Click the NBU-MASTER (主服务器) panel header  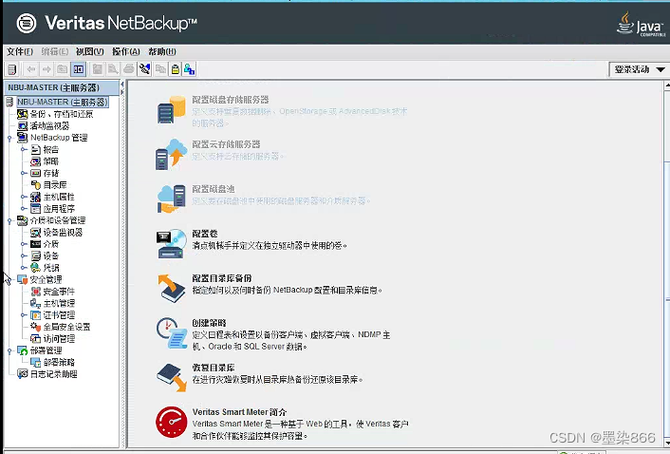62,87
